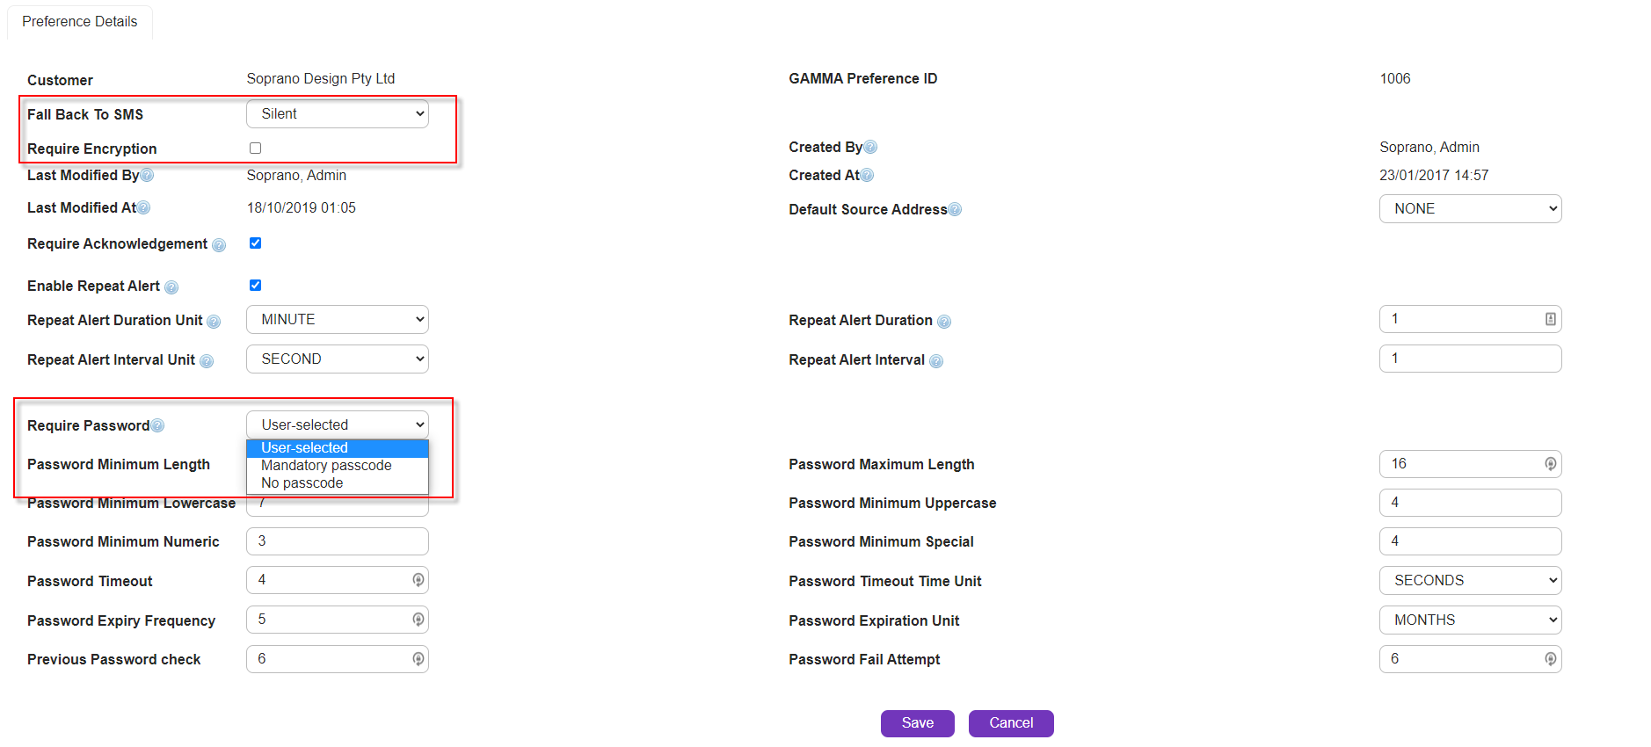This screenshot has height=747, width=1651.
Task: Uncheck the Require Acknowledgement checkbox
Action: point(255,243)
